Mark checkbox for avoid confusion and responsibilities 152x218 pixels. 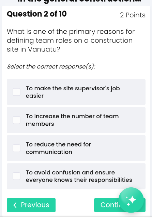[16, 176]
